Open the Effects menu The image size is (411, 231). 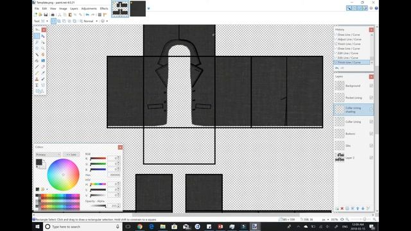click(104, 8)
